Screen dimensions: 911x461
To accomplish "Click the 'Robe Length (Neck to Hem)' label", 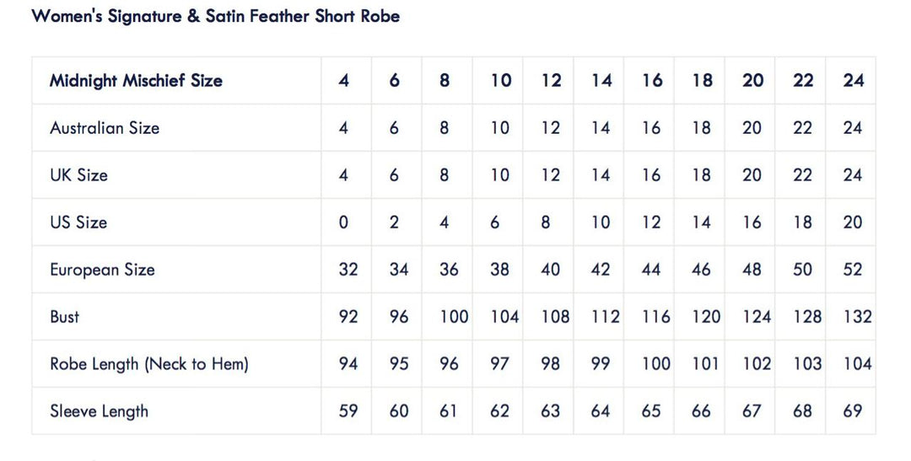I will coord(149,364).
